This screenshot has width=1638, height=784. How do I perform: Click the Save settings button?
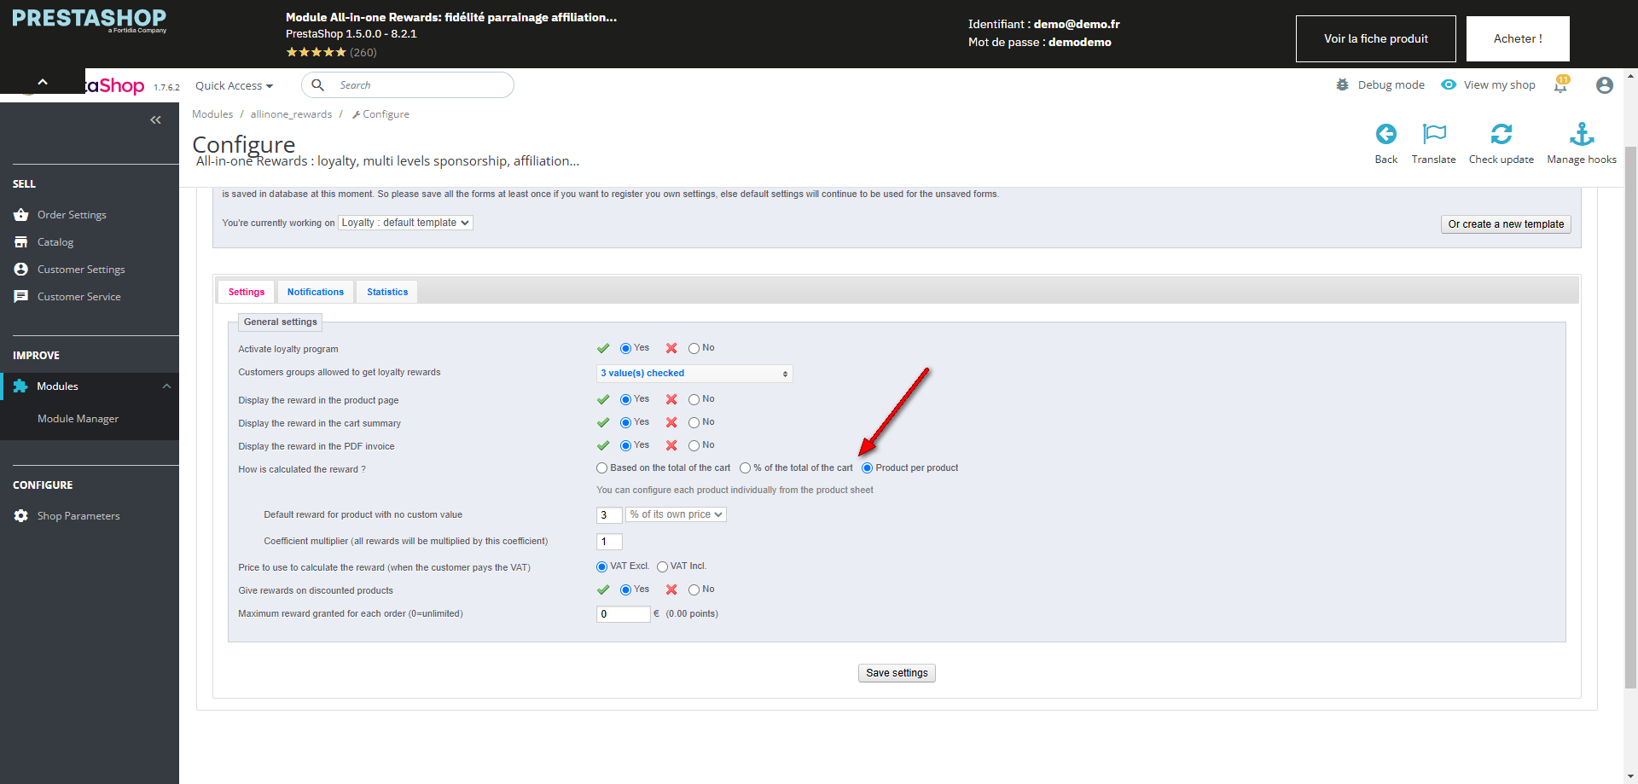click(897, 673)
